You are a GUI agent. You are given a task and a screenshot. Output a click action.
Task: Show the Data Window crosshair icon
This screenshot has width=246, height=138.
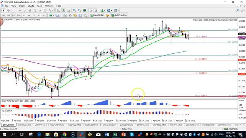click(x=70, y=15)
